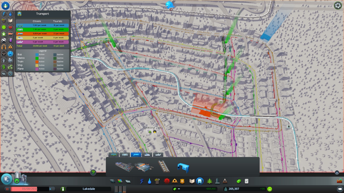
Task: Switch to the Bus transport tab
Action: pyautogui.click(x=114, y=155)
